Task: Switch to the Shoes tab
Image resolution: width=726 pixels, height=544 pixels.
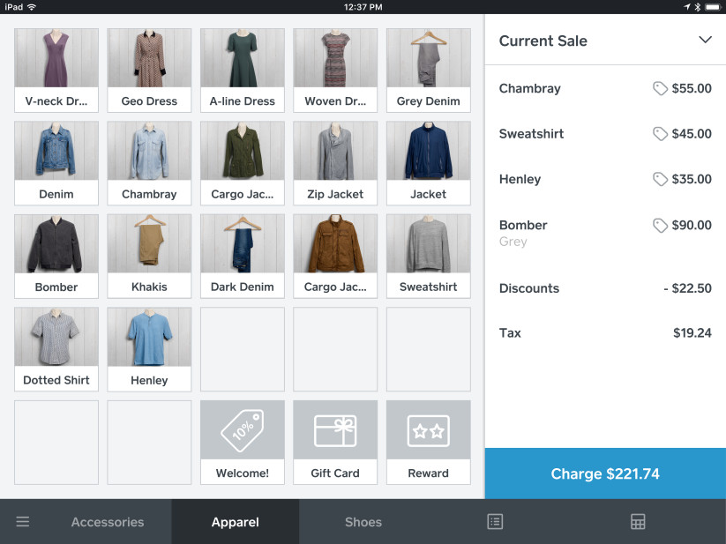Action: coord(363,521)
